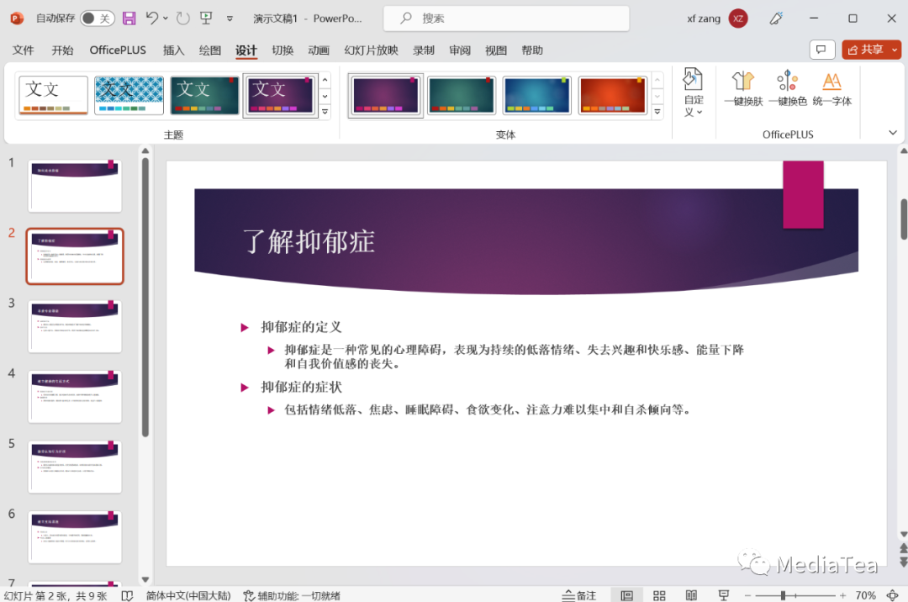
Task: Start slideshow from beginning icon
Action: (x=206, y=18)
